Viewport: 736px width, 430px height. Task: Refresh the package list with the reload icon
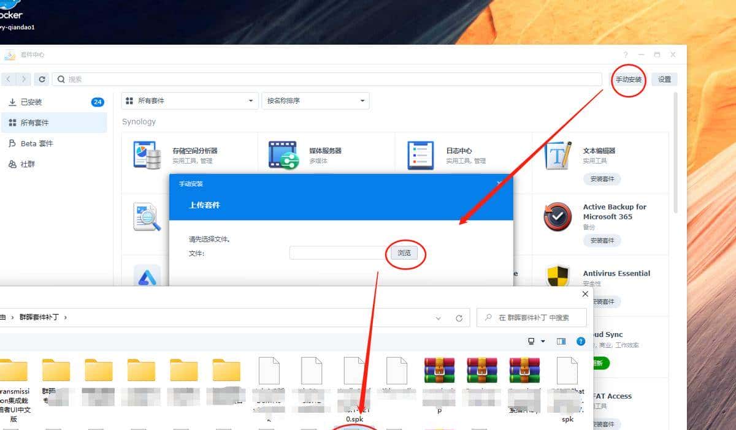pyautogui.click(x=41, y=79)
